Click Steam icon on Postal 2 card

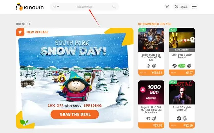tap(179, 118)
